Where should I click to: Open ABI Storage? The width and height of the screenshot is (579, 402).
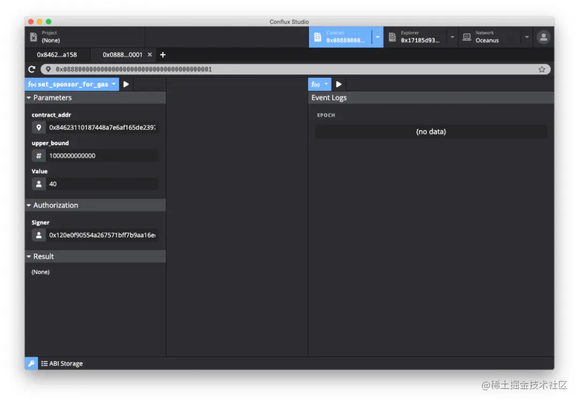click(x=62, y=363)
